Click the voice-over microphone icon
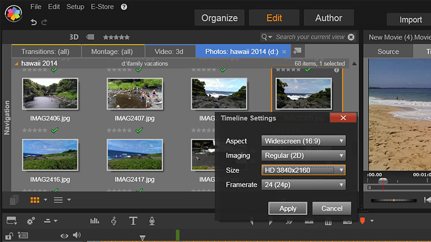Image resolution: width=431 pixels, height=242 pixels. tap(152, 221)
